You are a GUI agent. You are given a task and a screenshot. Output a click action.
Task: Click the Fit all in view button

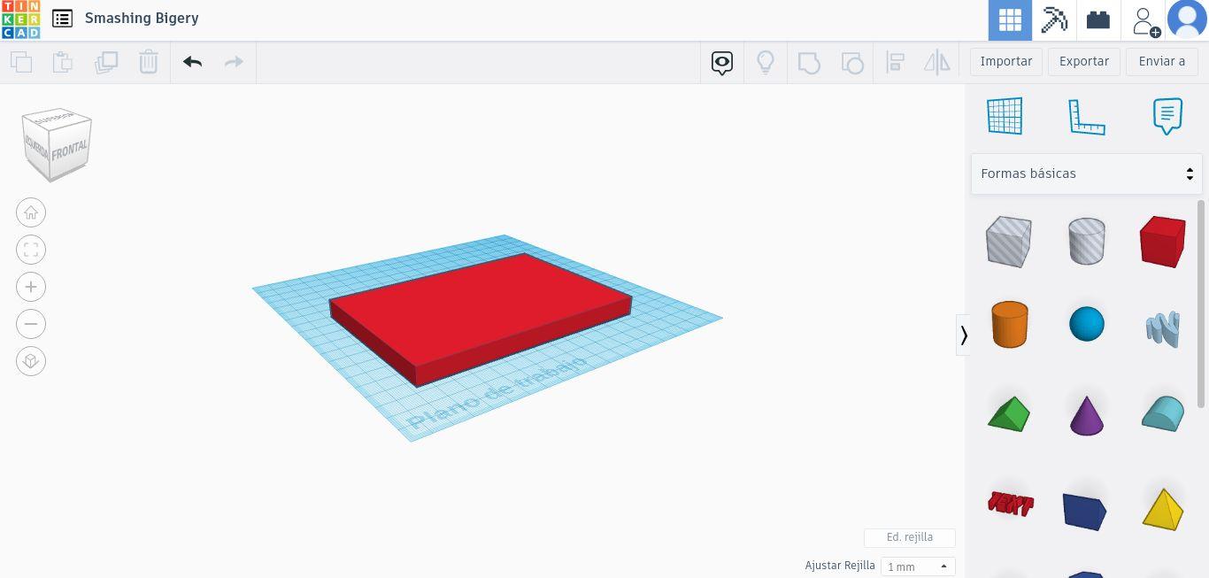pyautogui.click(x=31, y=250)
